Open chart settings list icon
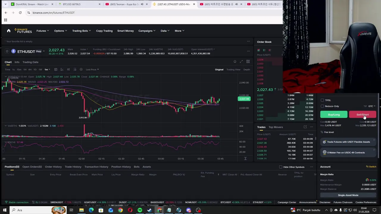The image size is (381, 214). click(75, 70)
